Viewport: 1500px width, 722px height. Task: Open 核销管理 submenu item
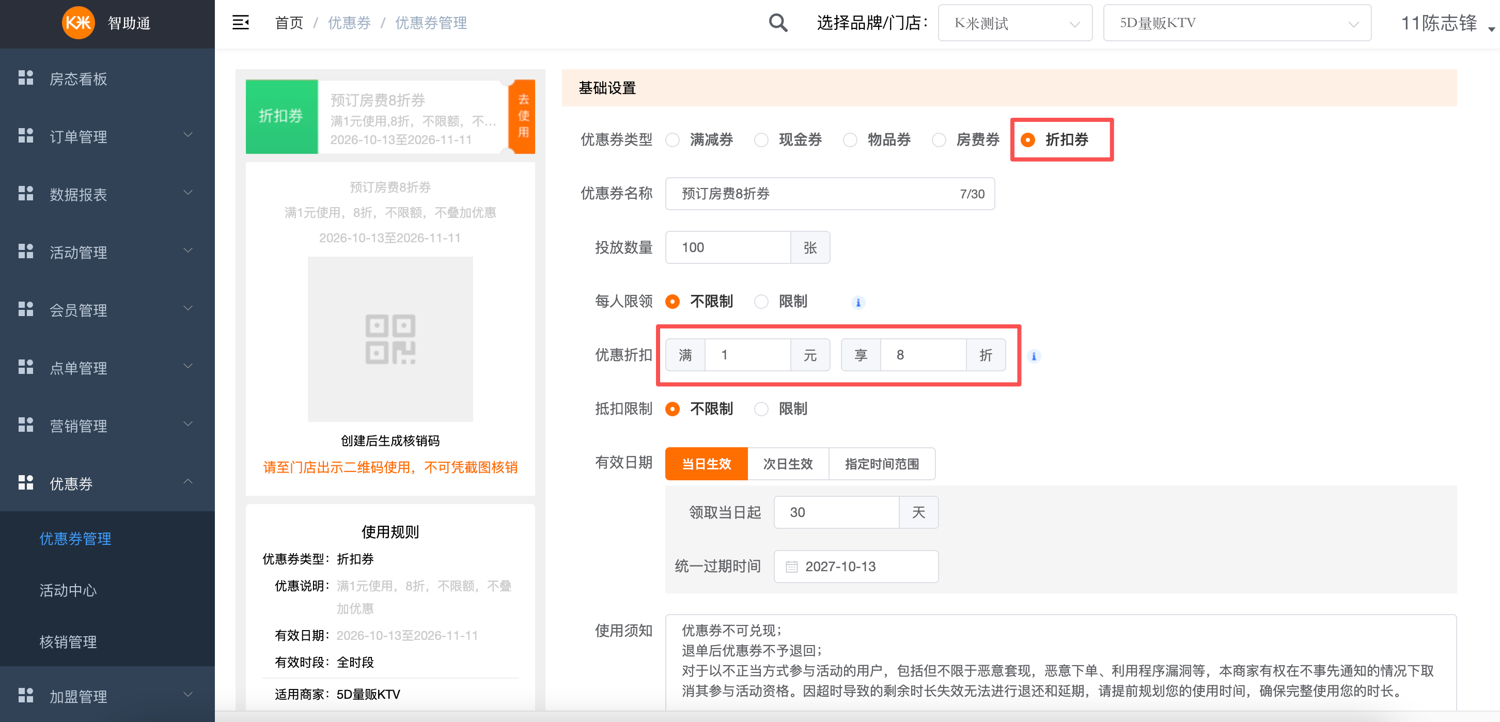[x=68, y=641]
